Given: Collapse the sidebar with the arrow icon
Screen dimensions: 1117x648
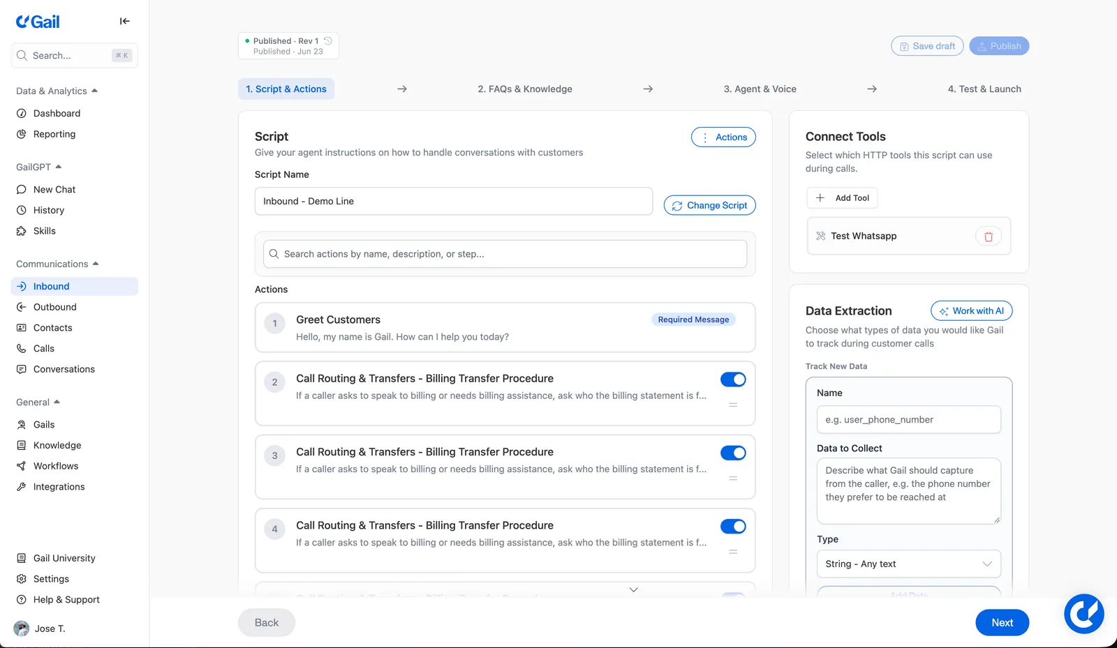Looking at the screenshot, I should pos(124,21).
